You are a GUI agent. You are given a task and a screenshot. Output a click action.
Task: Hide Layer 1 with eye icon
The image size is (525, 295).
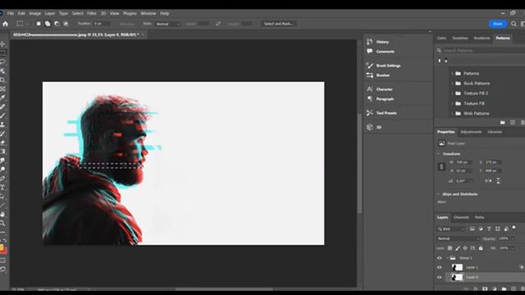click(440, 267)
